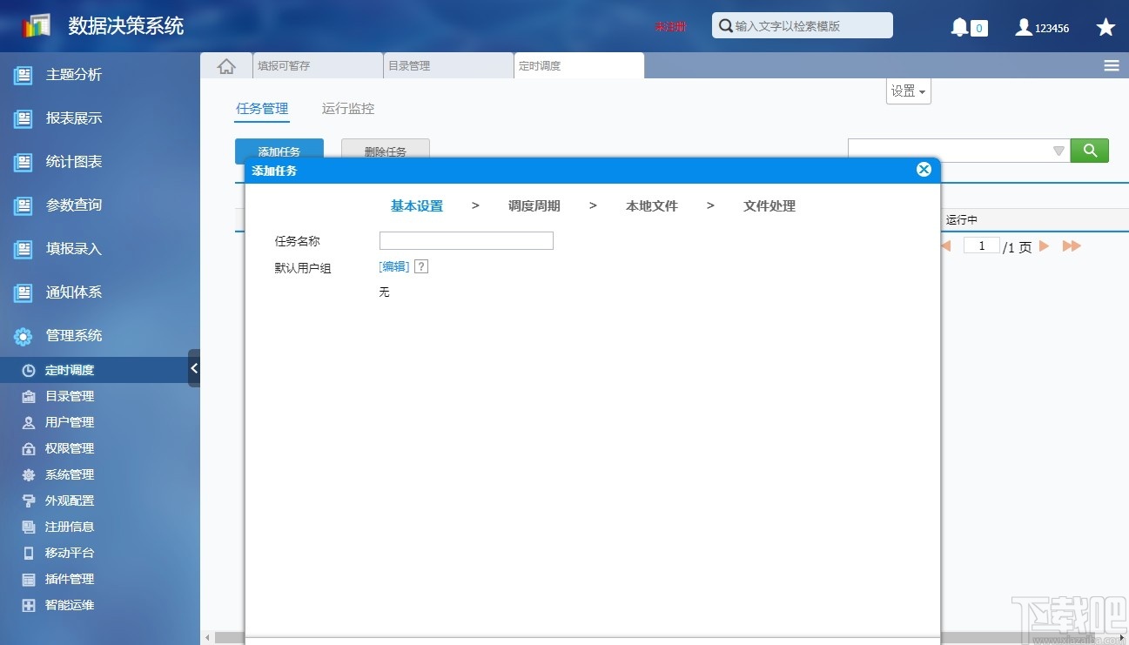Click the help question-mark beside 默认用户组

coord(421,265)
